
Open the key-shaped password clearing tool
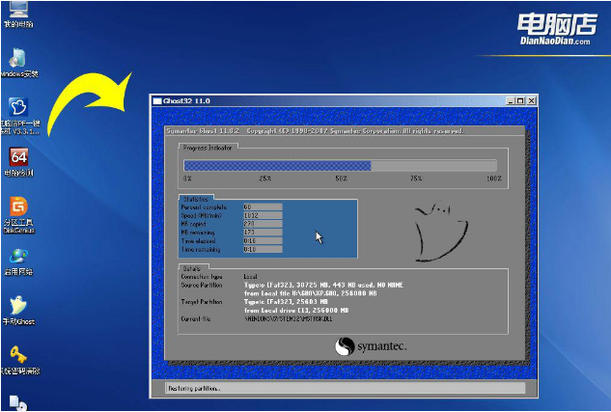click(17, 357)
